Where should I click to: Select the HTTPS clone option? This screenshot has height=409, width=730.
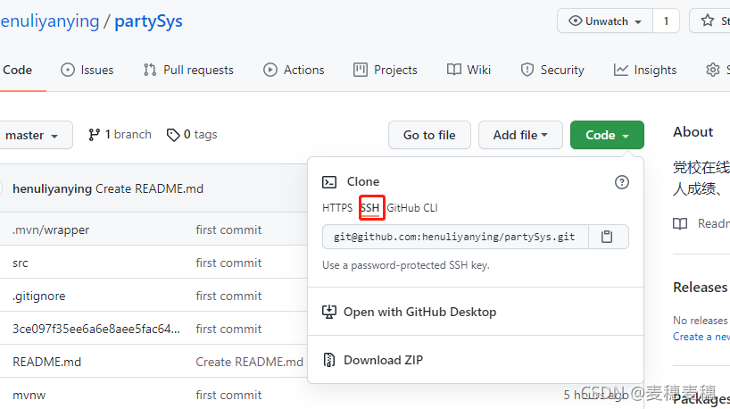click(x=337, y=208)
